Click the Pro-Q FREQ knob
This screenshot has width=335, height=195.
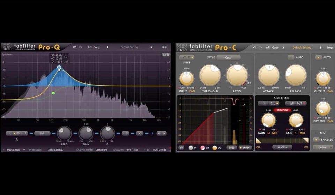click(x=64, y=133)
